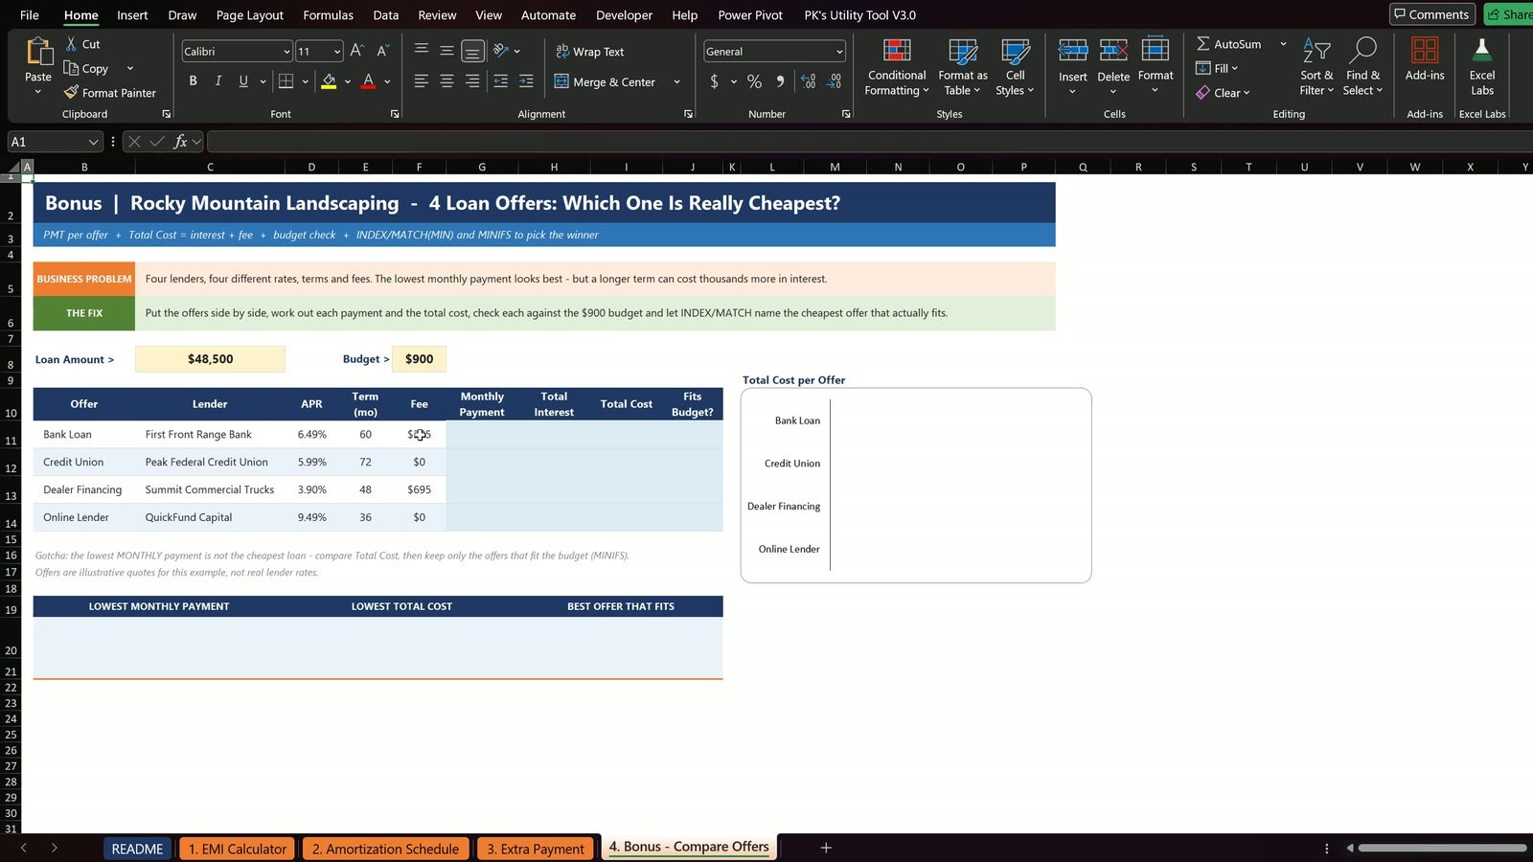Apply red font color
The width and height of the screenshot is (1533, 862).
pyautogui.click(x=368, y=81)
